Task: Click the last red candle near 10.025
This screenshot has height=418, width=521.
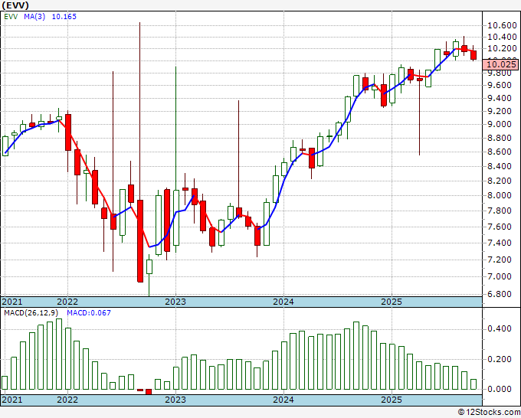Action: [473, 55]
